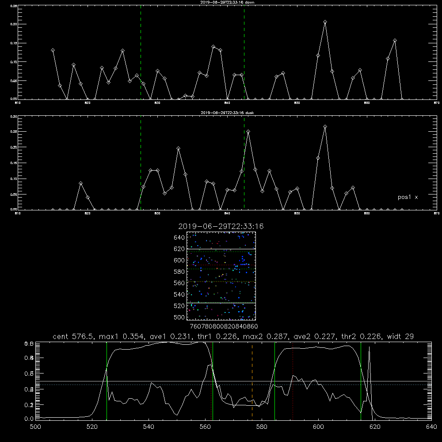Click x-axis label '830' of the dusk plot
This screenshot has height=442, width=442.
pos(157,213)
